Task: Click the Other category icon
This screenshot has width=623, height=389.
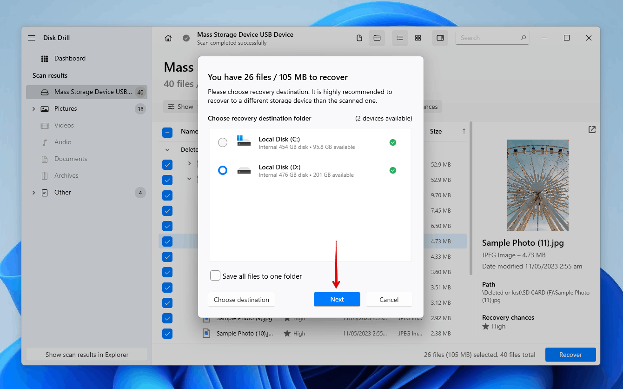Action: pos(45,193)
